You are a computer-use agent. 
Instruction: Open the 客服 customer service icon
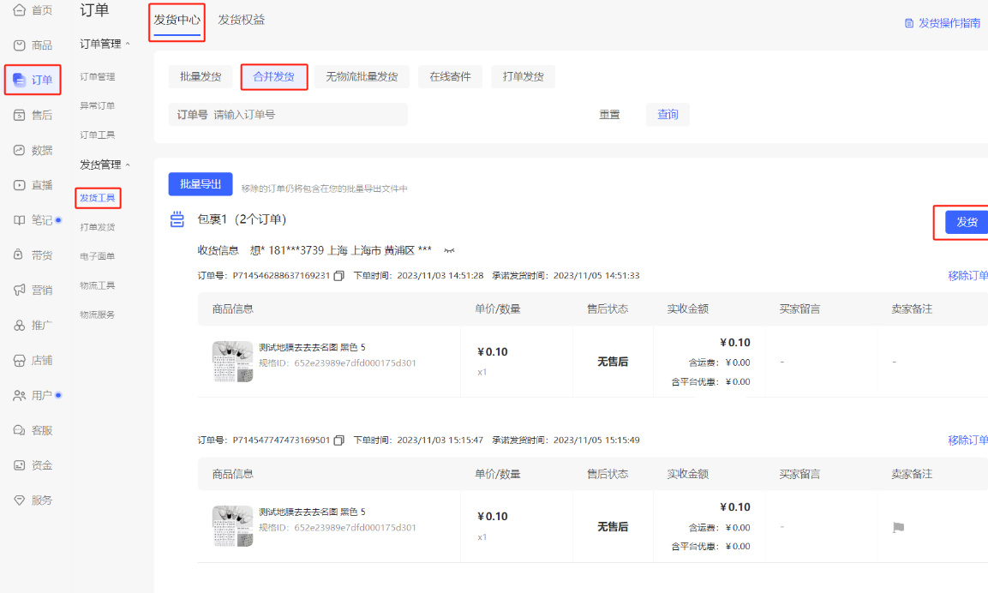click(20, 430)
